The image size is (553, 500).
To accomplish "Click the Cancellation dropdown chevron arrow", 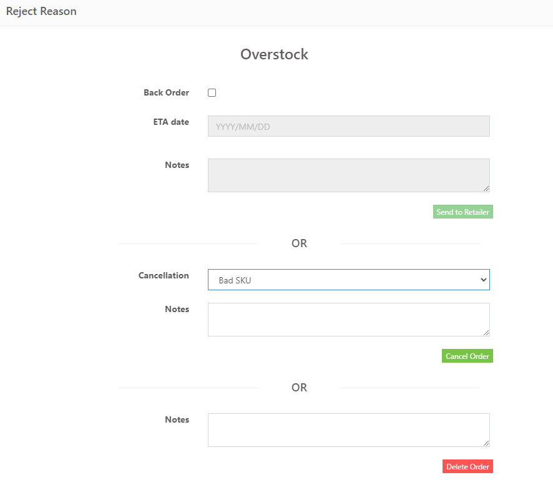I will click(482, 280).
